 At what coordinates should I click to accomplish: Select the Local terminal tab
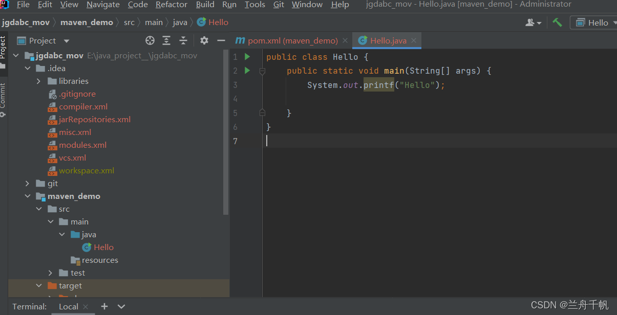[x=69, y=306]
